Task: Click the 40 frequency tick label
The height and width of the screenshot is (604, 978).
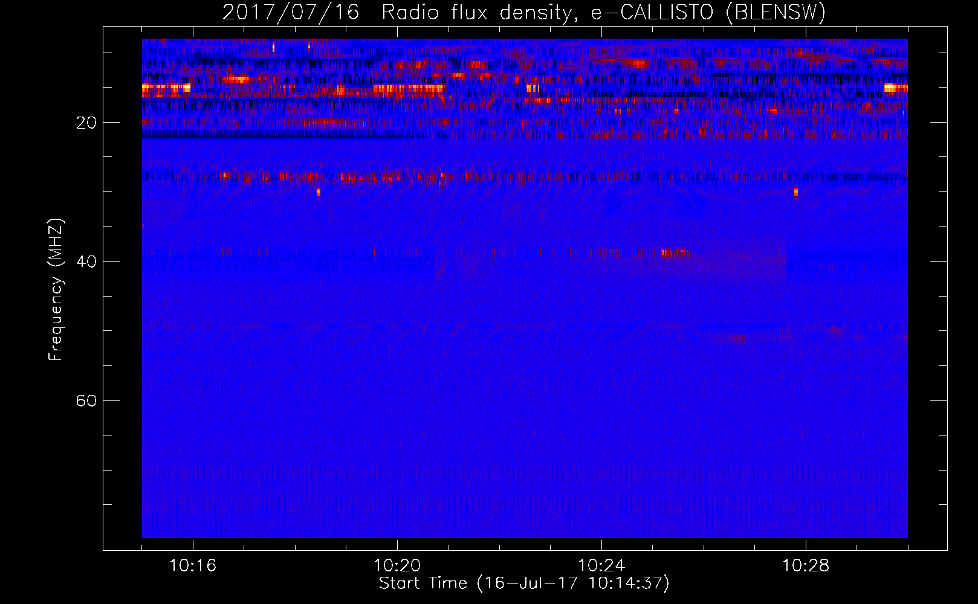Action: click(x=86, y=262)
